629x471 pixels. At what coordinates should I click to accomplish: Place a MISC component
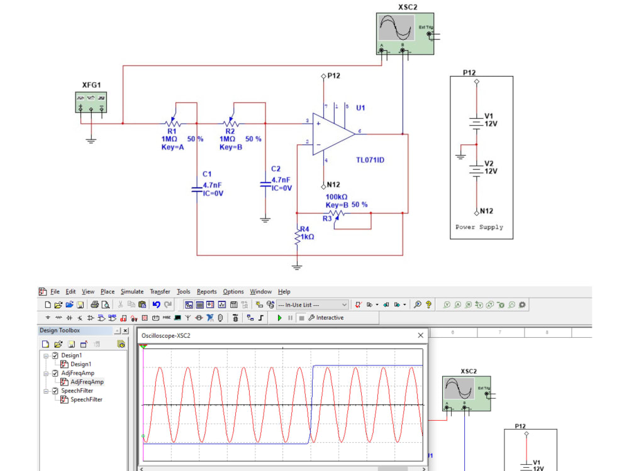167,318
